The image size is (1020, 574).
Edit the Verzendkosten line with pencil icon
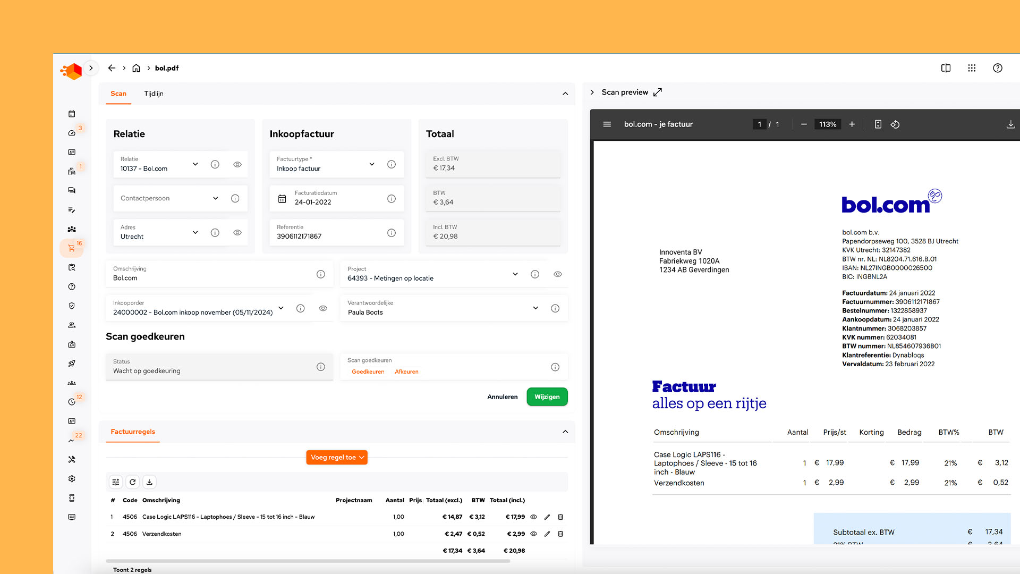(547, 534)
